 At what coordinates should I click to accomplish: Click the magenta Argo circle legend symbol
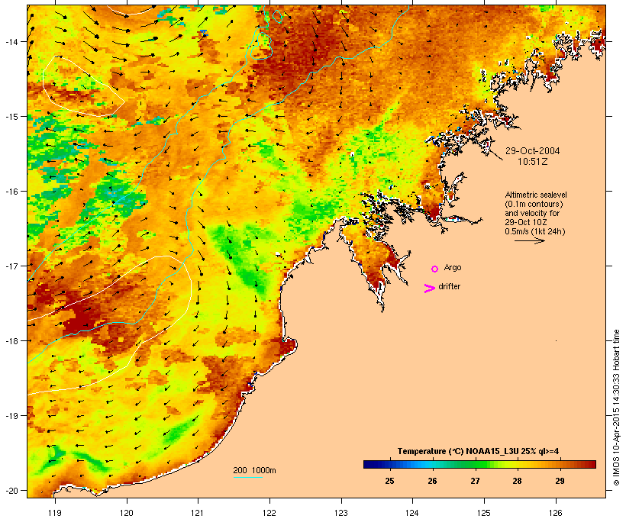[435, 269]
